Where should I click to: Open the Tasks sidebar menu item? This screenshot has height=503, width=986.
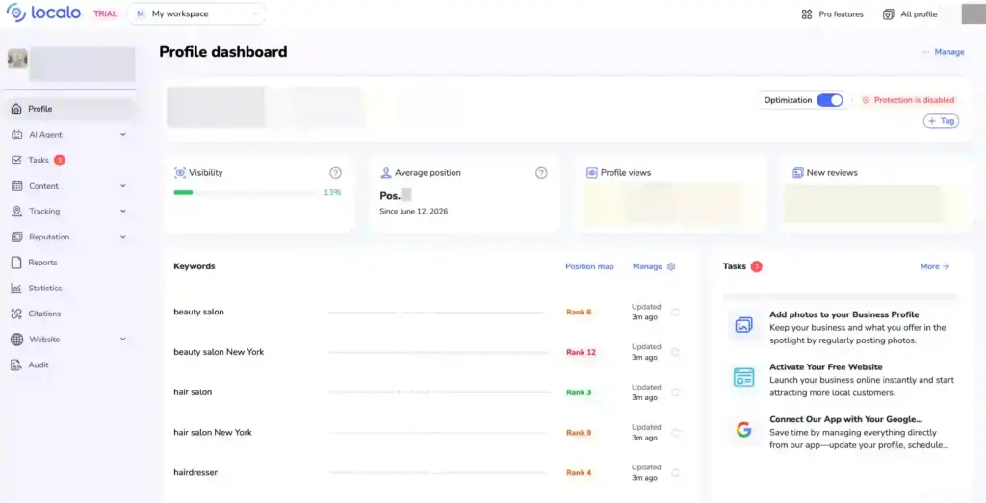(x=71, y=160)
